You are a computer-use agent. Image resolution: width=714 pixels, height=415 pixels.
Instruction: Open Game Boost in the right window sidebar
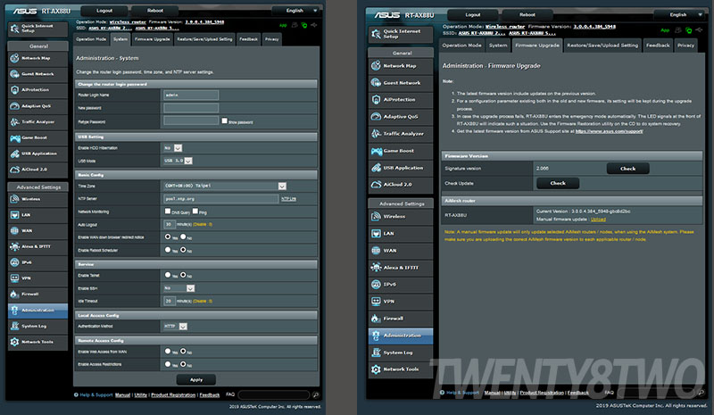(x=401, y=151)
